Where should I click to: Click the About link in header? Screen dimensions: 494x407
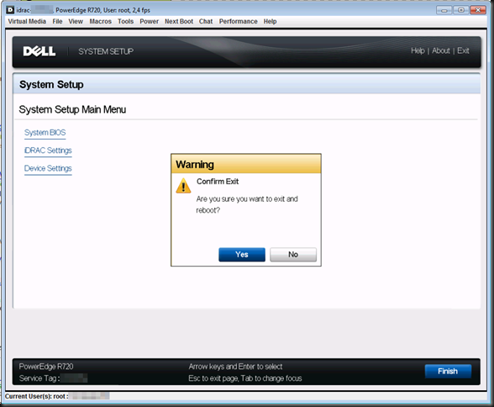click(x=441, y=50)
